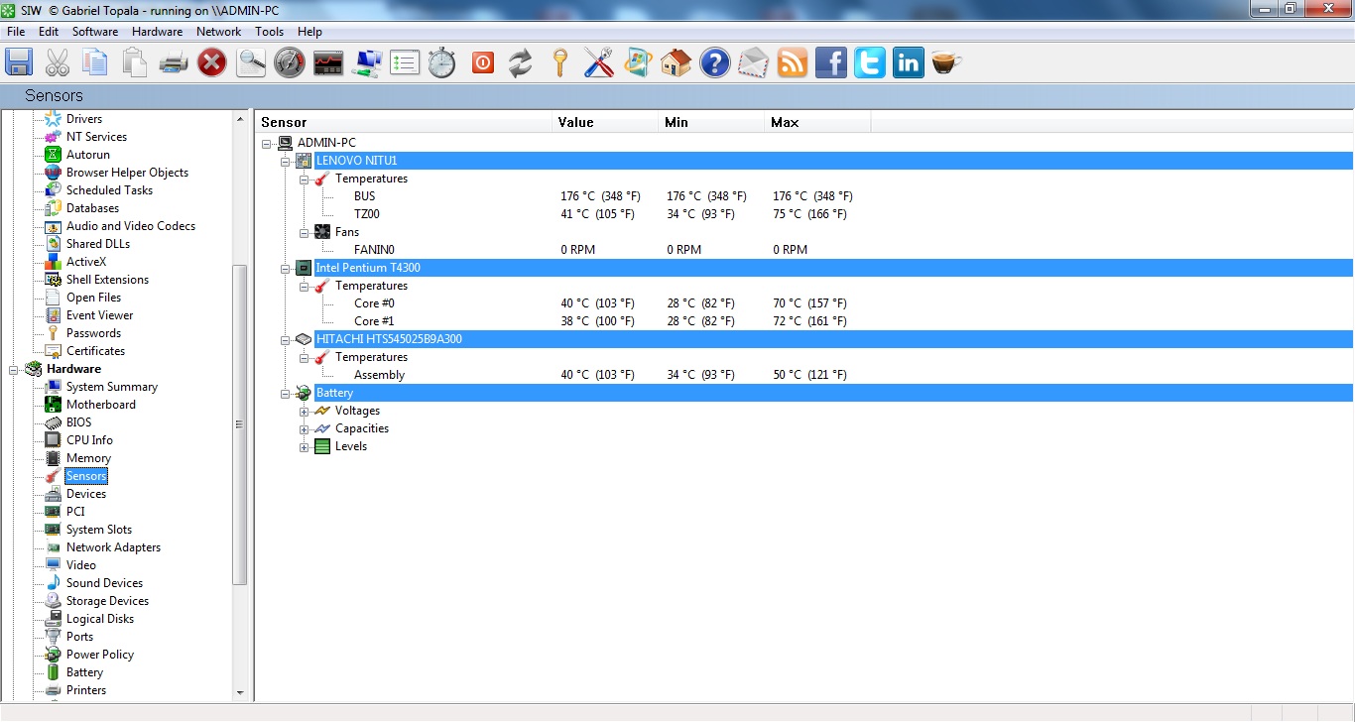Viewport: 1355px width, 722px height.
Task: Select System Summary in sidebar
Action: (112, 387)
